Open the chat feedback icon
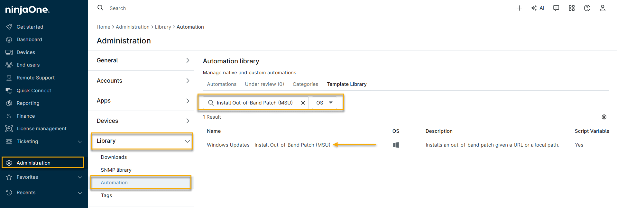 point(556,8)
